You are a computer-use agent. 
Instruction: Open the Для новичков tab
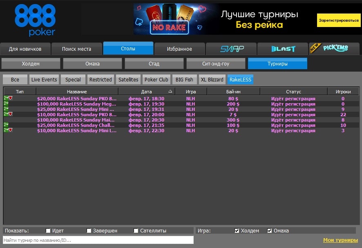tap(25, 49)
